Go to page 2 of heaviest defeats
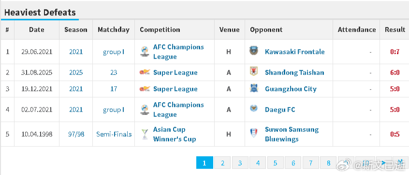 click(x=222, y=163)
